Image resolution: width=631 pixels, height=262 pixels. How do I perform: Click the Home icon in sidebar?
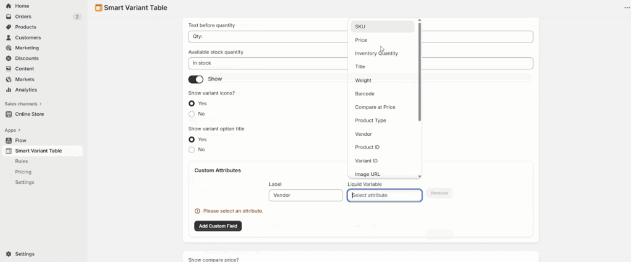tap(9, 6)
